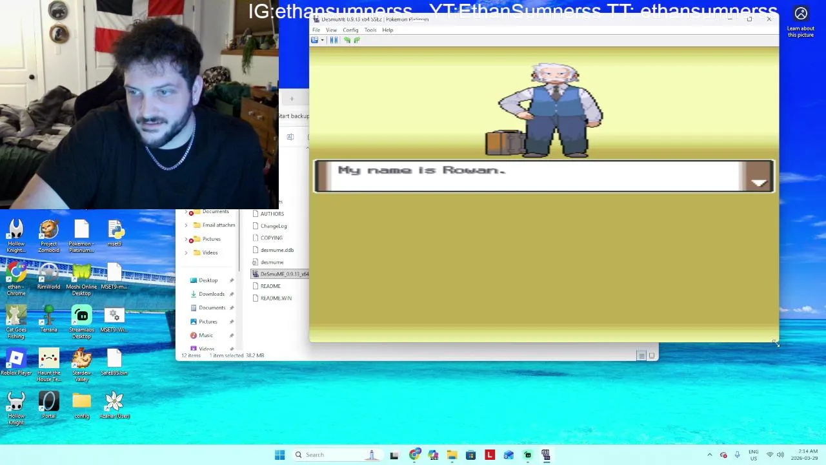This screenshot has height=465, width=826.
Task: Open the Tools menu in DeSmuME
Action: [x=370, y=30]
